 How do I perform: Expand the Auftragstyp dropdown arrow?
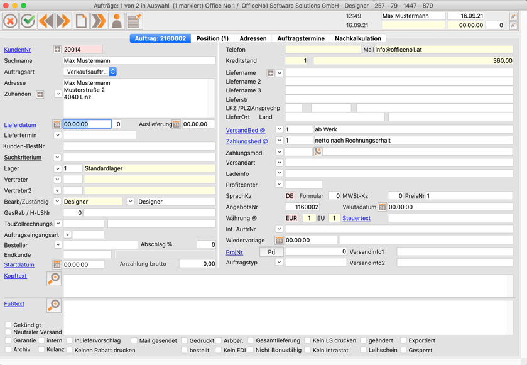coord(279,262)
